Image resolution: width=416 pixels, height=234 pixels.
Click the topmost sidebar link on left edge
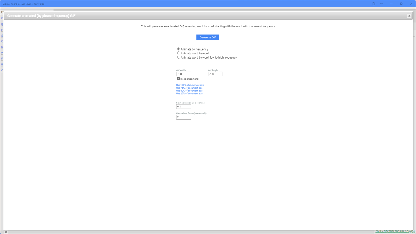tap(2, 18)
